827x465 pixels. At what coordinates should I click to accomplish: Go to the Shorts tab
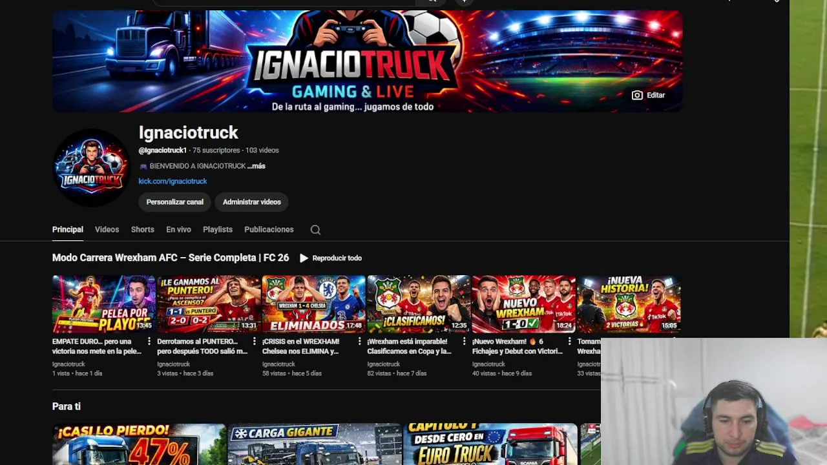(142, 230)
